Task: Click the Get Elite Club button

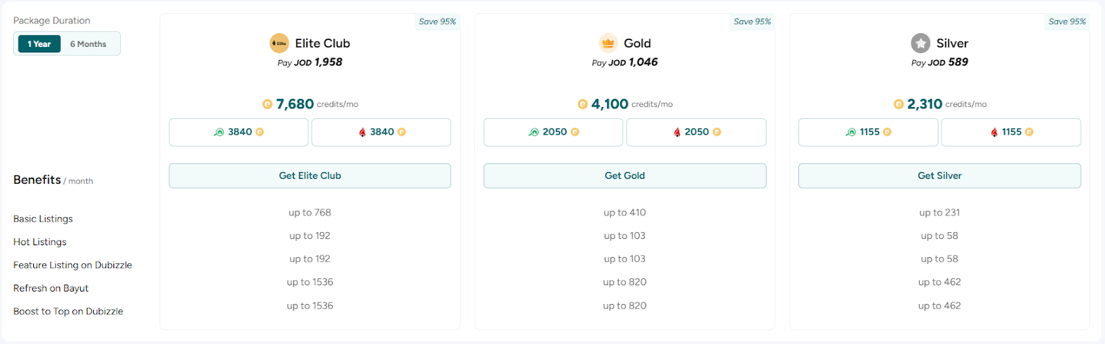Action: click(310, 175)
